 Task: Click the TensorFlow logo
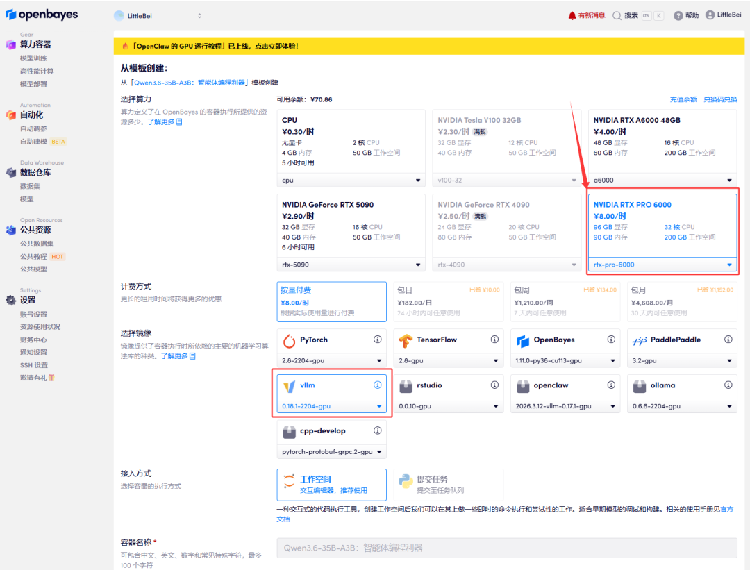pos(406,341)
